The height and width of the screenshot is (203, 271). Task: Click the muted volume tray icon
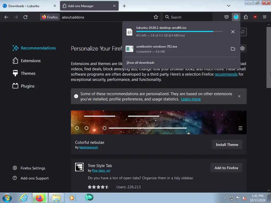(x=244, y=198)
